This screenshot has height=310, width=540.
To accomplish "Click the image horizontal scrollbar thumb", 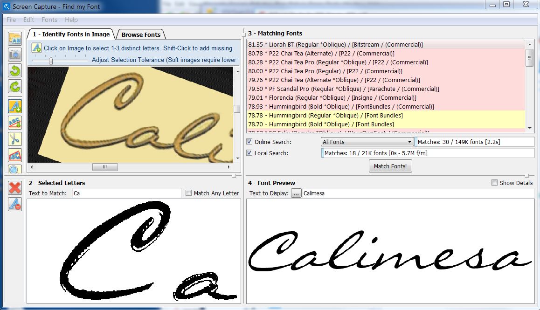I will tap(105, 167).
